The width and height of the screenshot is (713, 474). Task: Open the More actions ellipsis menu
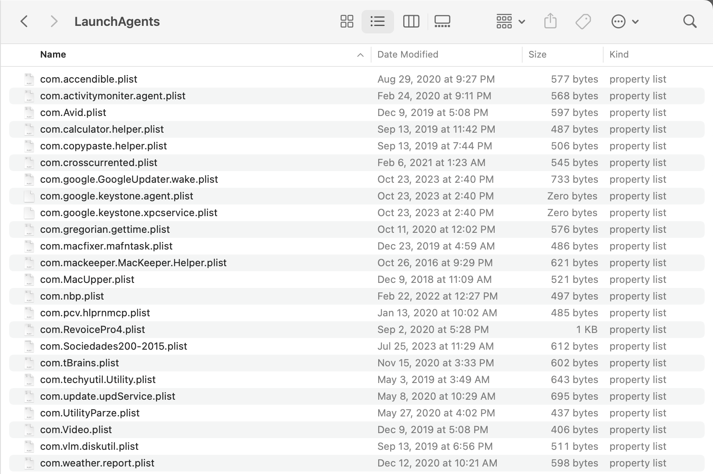coord(625,21)
